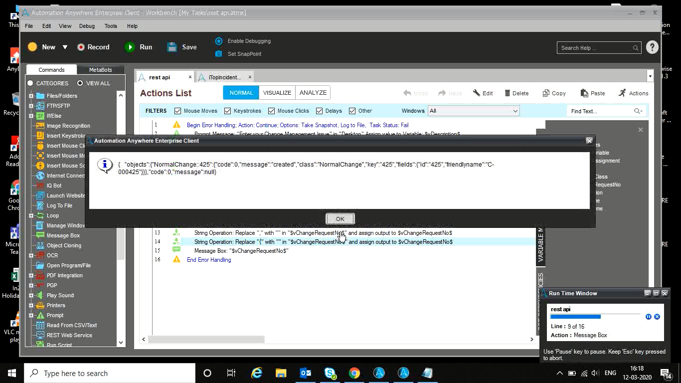Open Microsoft Edge from the taskbar
This screenshot has height=383, width=681.
coord(256,373)
